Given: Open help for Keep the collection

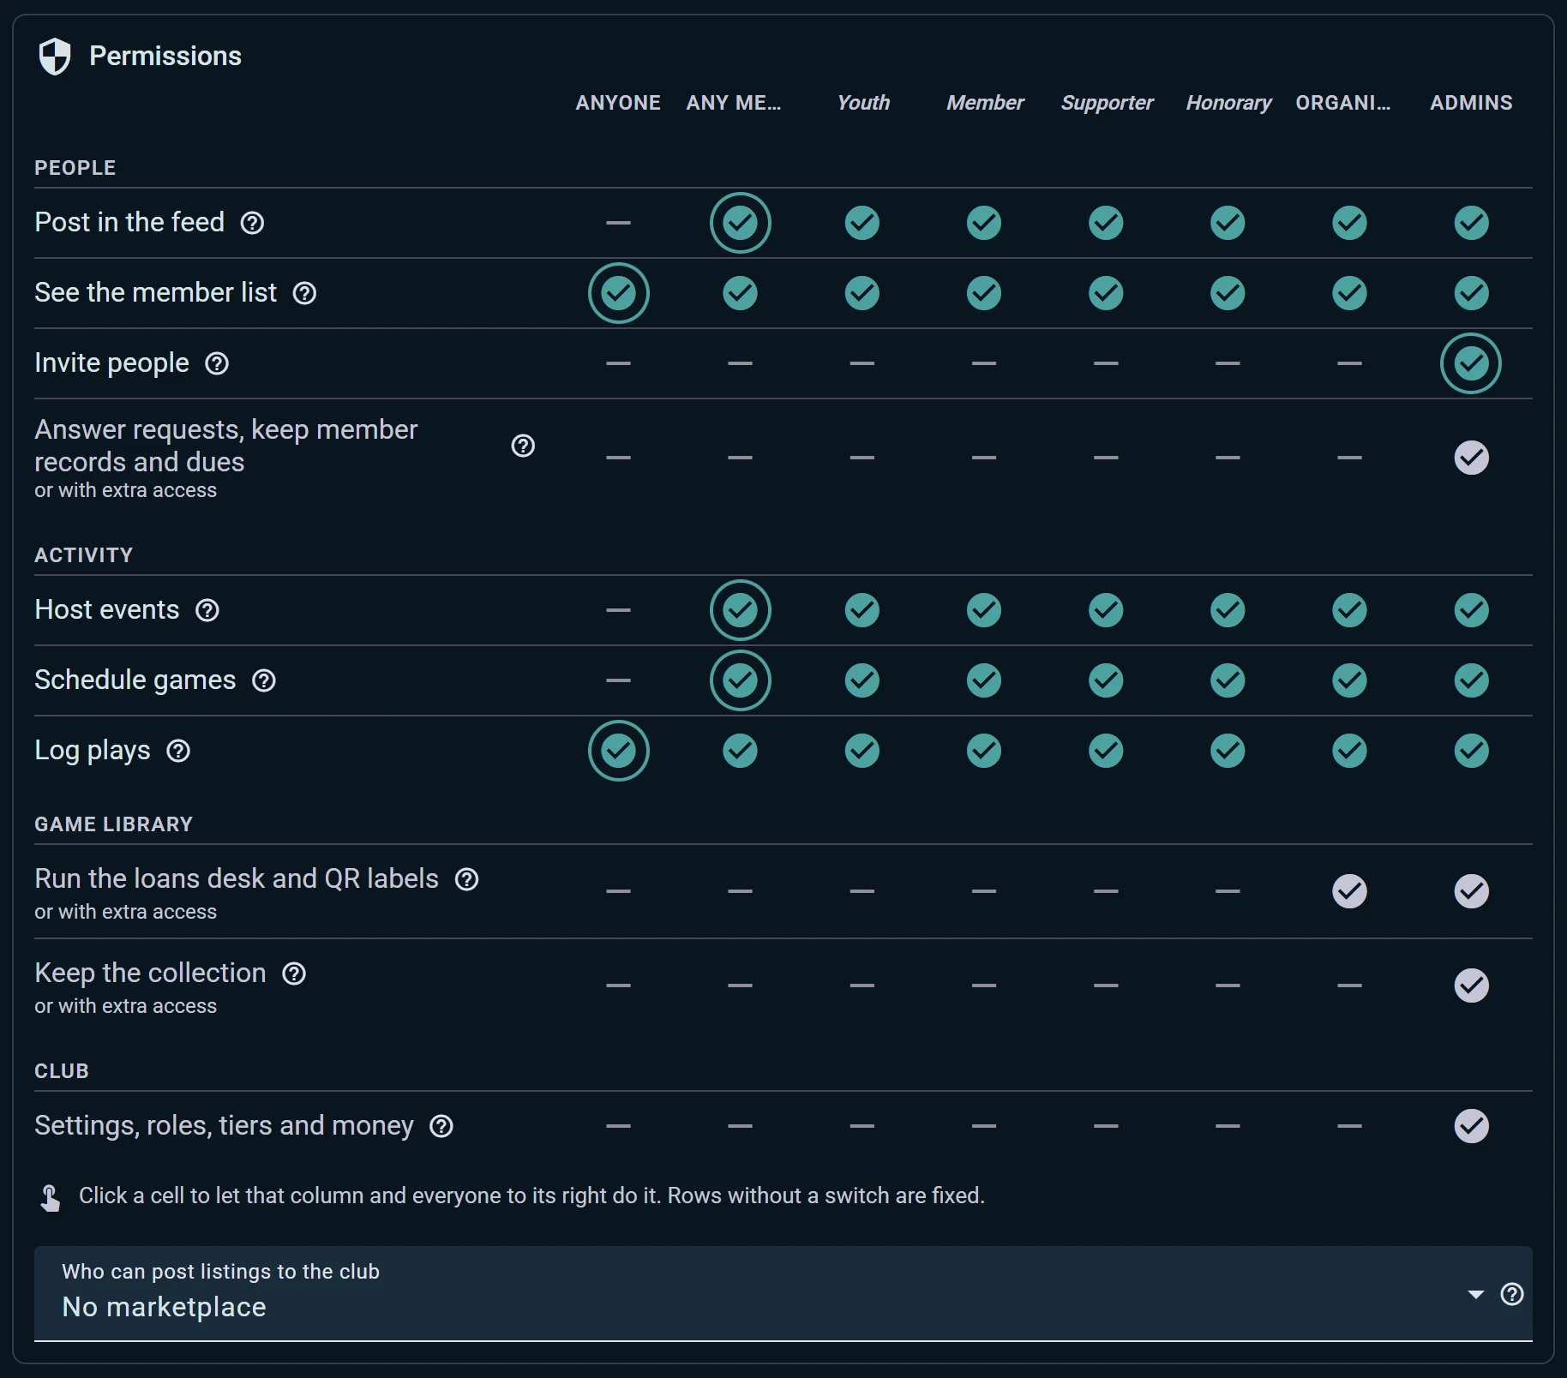Looking at the screenshot, I should (294, 974).
